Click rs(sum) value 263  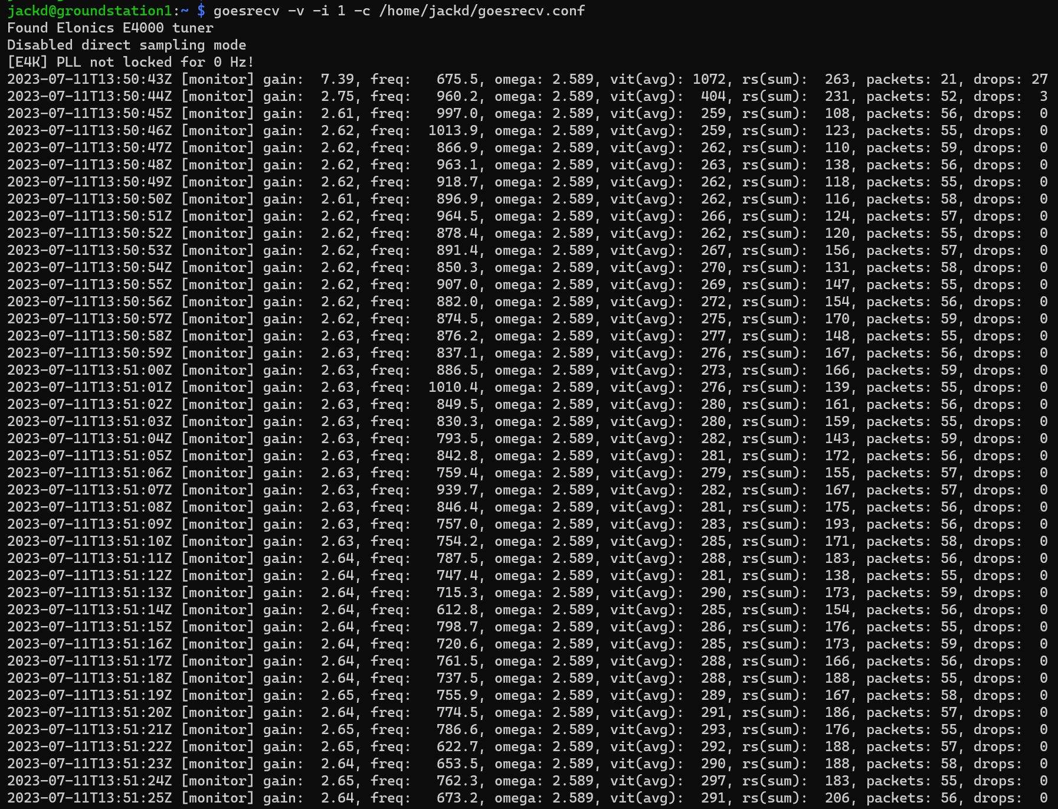pyautogui.click(x=837, y=79)
